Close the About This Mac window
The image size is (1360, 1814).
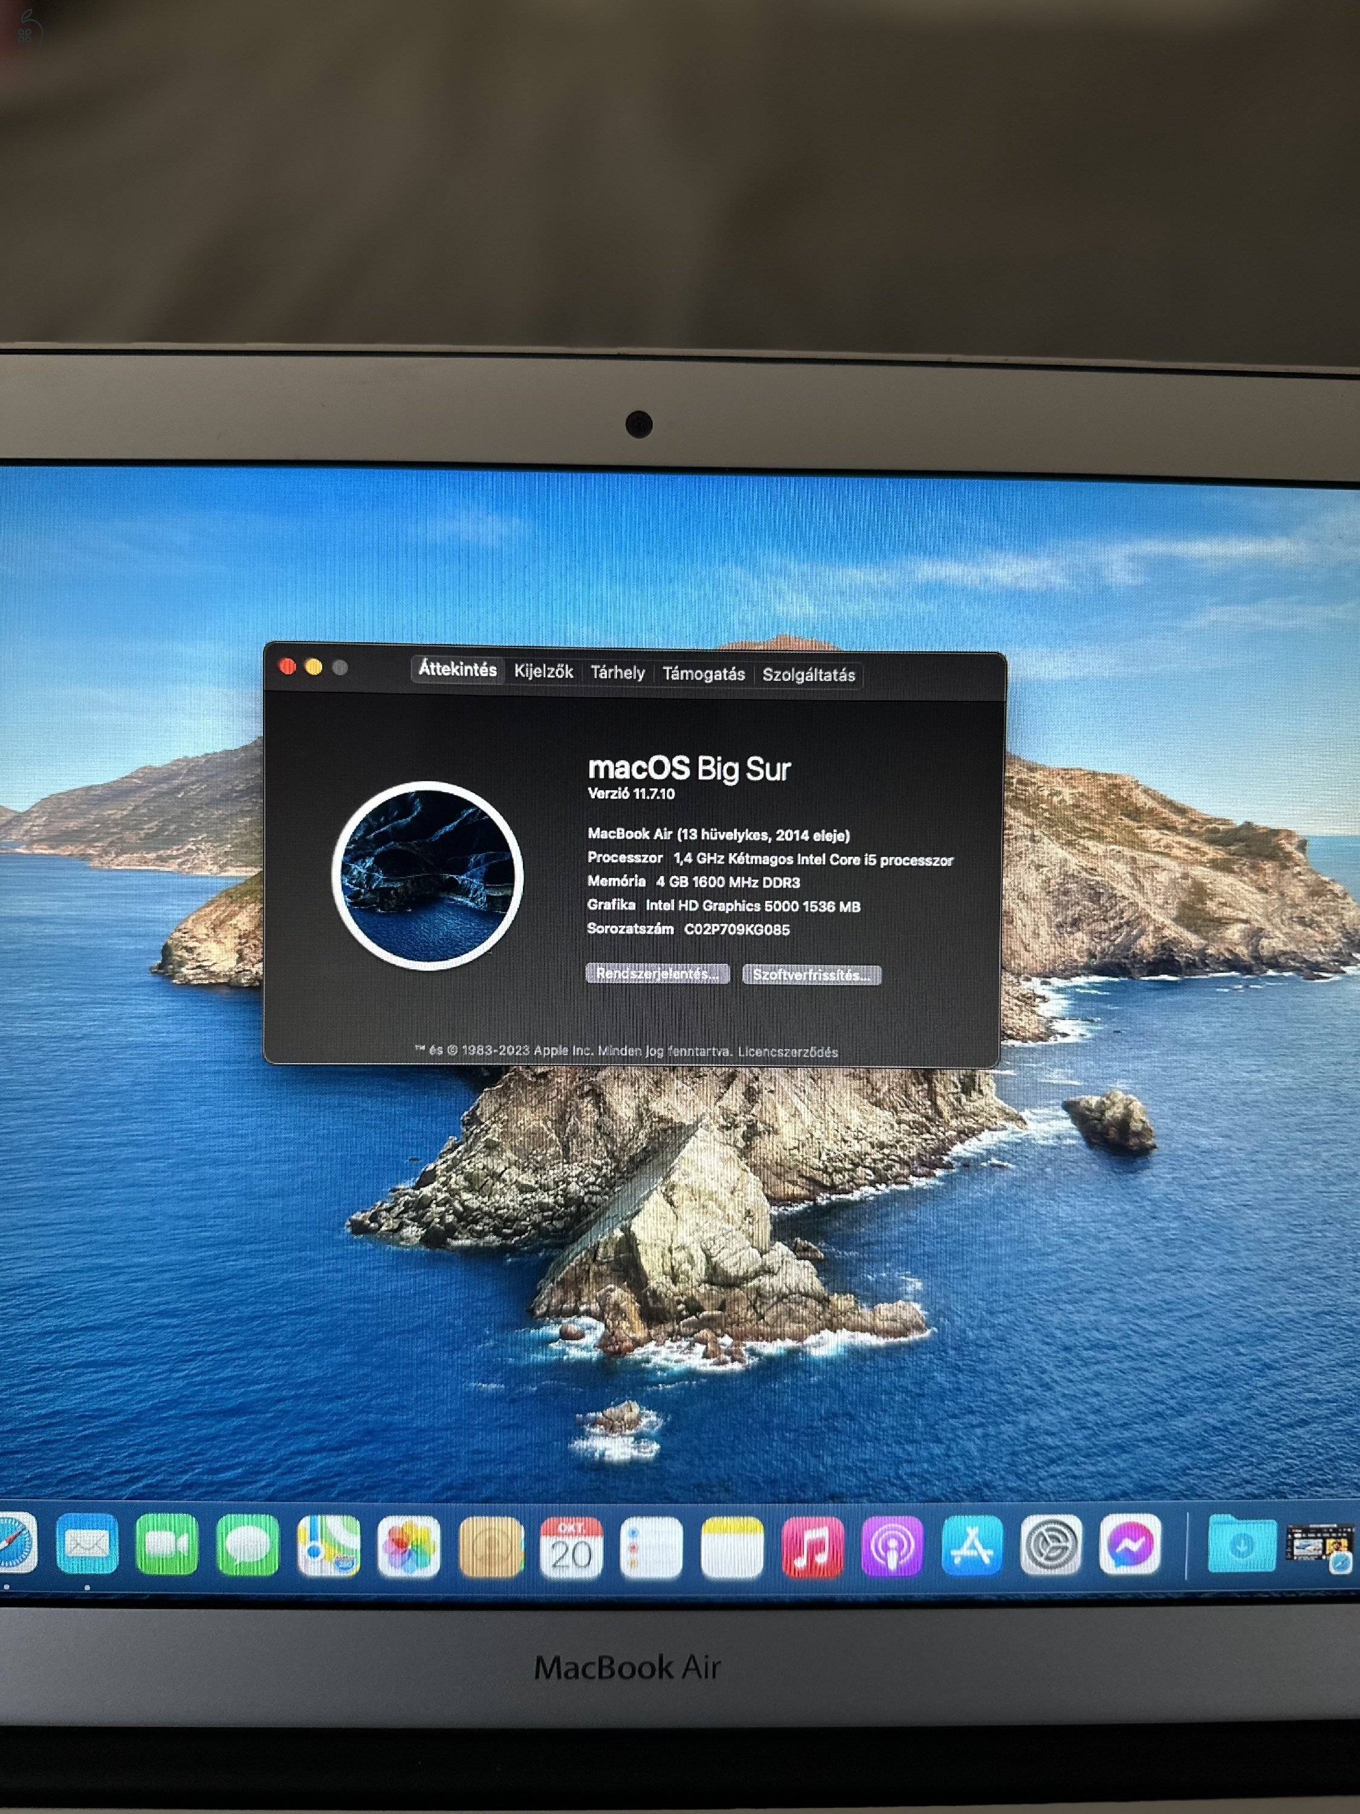[288, 666]
